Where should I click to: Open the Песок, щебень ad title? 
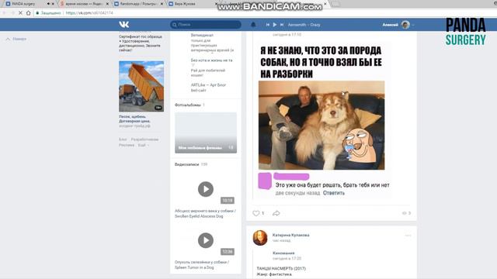[x=134, y=119]
